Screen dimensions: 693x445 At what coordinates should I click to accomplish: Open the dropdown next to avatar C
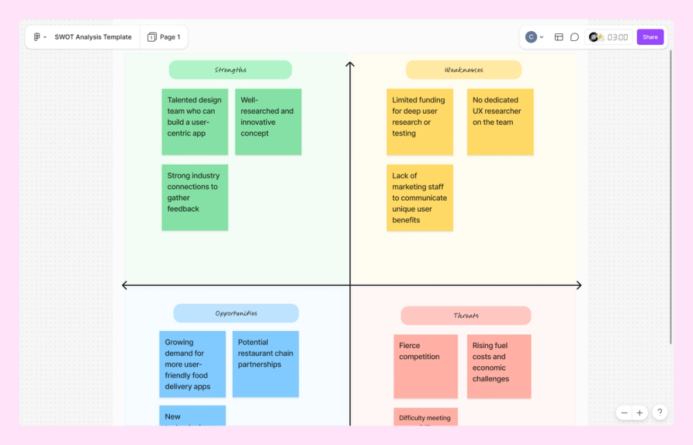click(541, 37)
